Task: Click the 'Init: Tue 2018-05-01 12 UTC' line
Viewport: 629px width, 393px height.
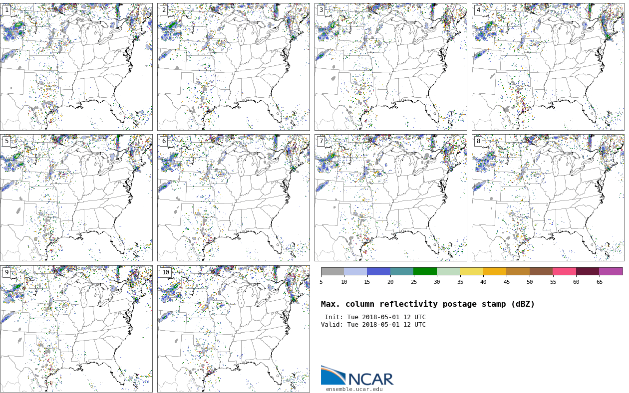Action: tap(375, 317)
